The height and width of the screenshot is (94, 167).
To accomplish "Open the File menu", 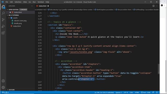I will tap(7, 2).
